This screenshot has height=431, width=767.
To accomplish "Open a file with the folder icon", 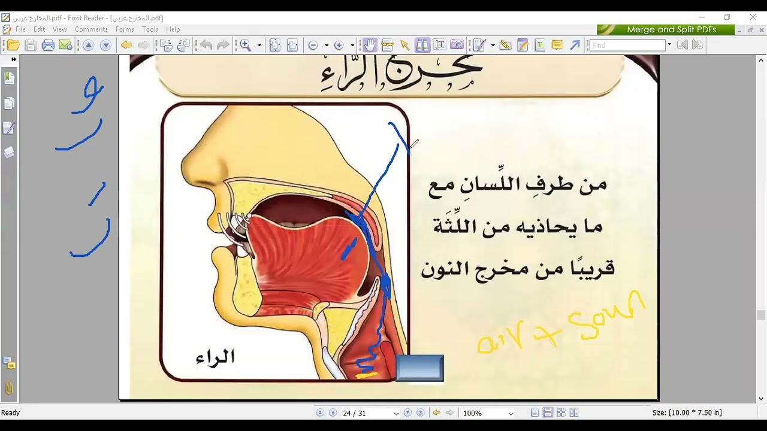I will (13, 45).
